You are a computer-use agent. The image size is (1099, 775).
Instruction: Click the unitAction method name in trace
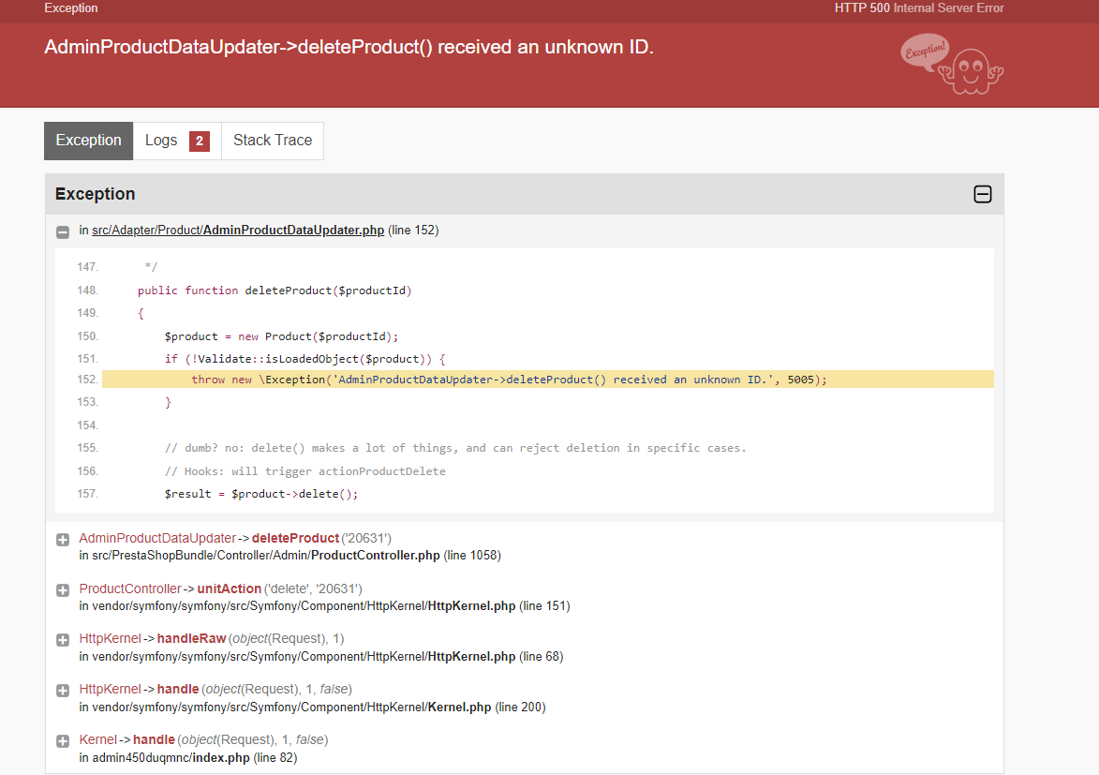(230, 589)
